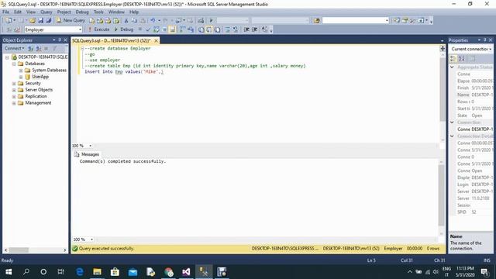The width and height of the screenshot is (496, 279).
Task: Select the Messages results tab
Action: tap(87, 154)
